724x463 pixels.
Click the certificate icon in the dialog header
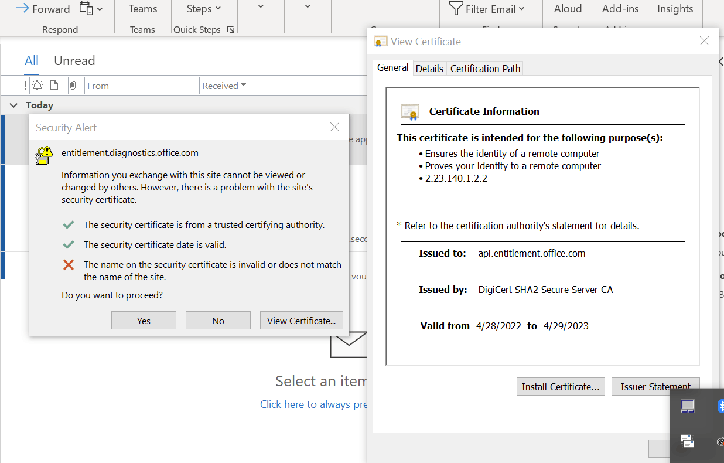pos(381,41)
